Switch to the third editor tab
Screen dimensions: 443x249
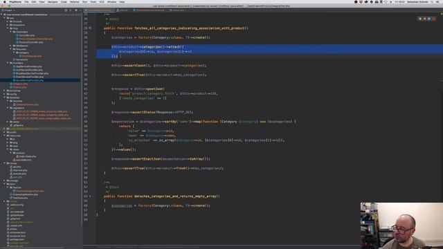(150, 10)
